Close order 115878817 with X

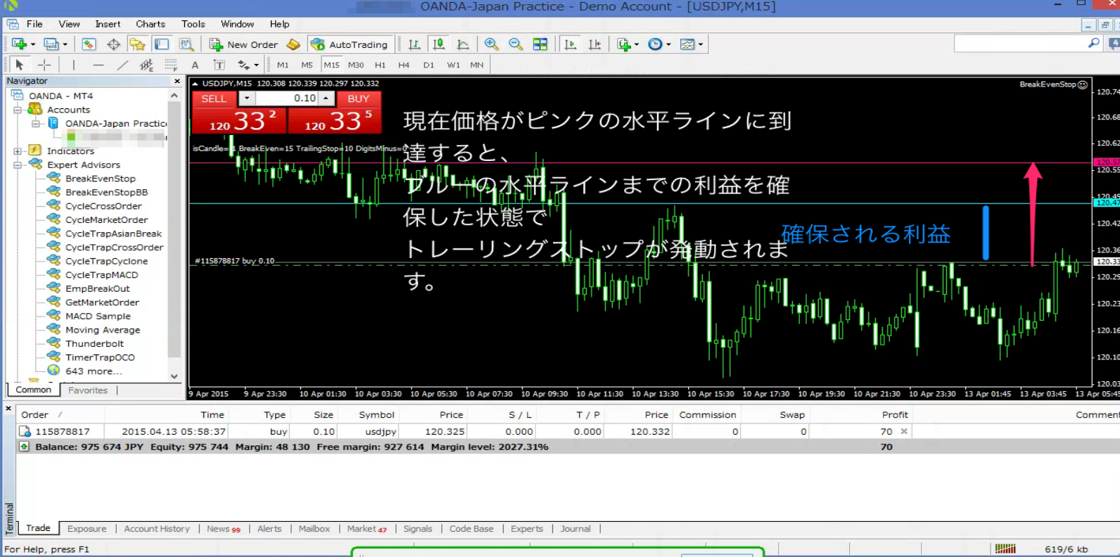coord(904,431)
